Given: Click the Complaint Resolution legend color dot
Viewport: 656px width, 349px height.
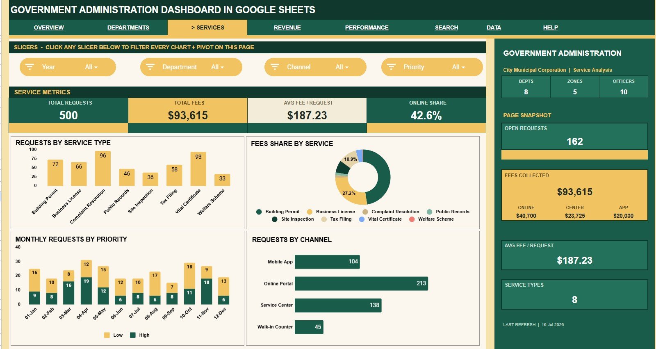Looking at the screenshot, I should coord(365,212).
